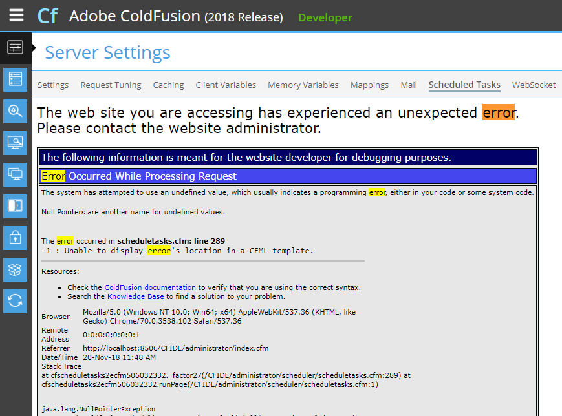Open the split-panel sidebar icon
Screen dimensions: 562x416
(x=15, y=206)
